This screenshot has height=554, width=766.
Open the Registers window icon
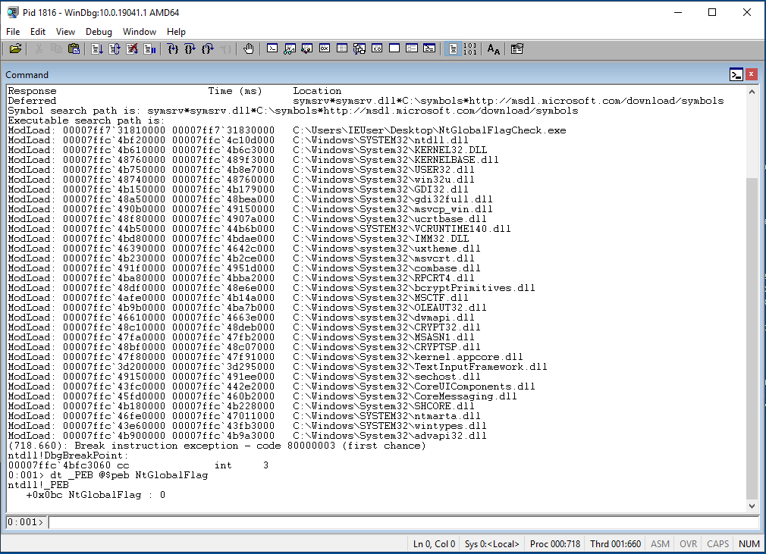tap(323, 49)
